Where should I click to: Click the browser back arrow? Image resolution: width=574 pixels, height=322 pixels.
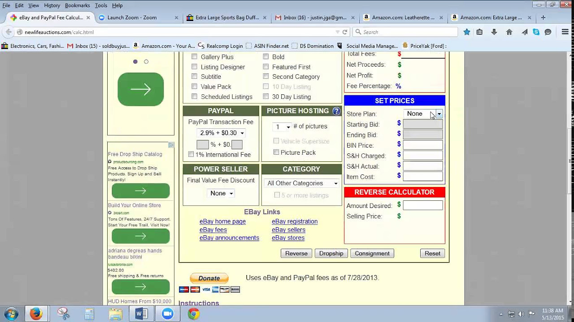tap(9, 32)
